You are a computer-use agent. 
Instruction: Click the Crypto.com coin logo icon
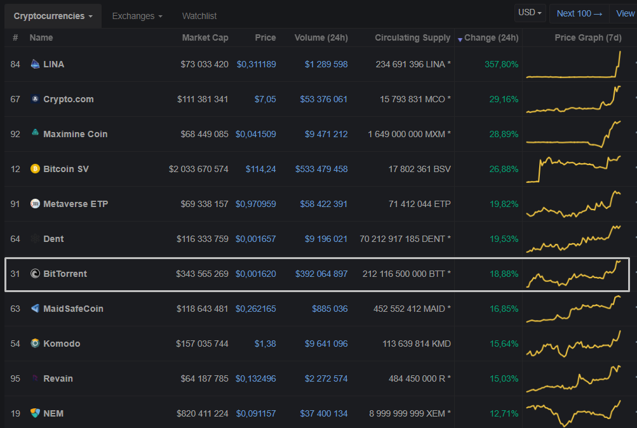(36, 99)
